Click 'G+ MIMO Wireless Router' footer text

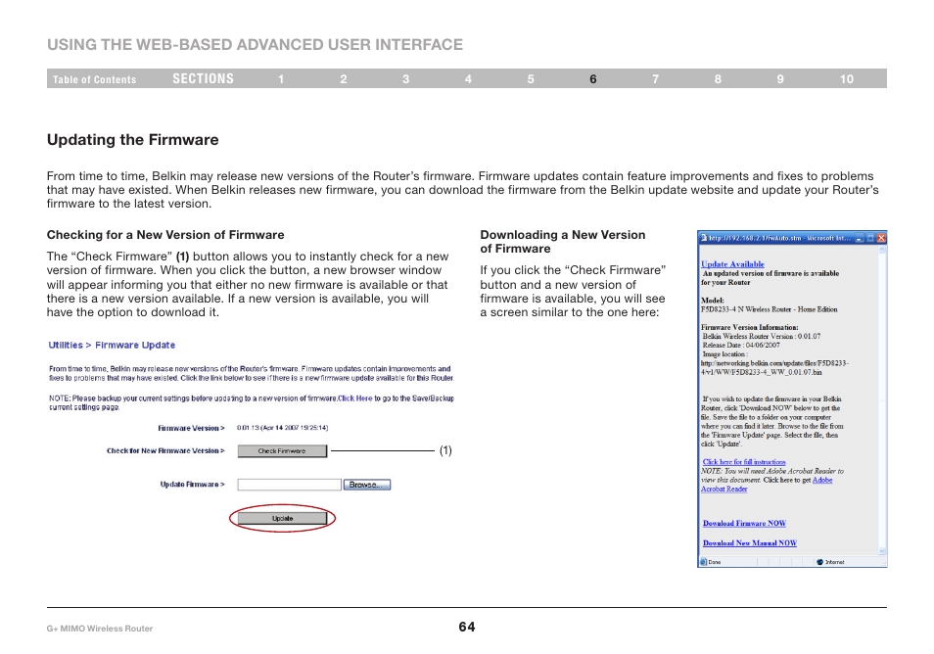(100, 629)
